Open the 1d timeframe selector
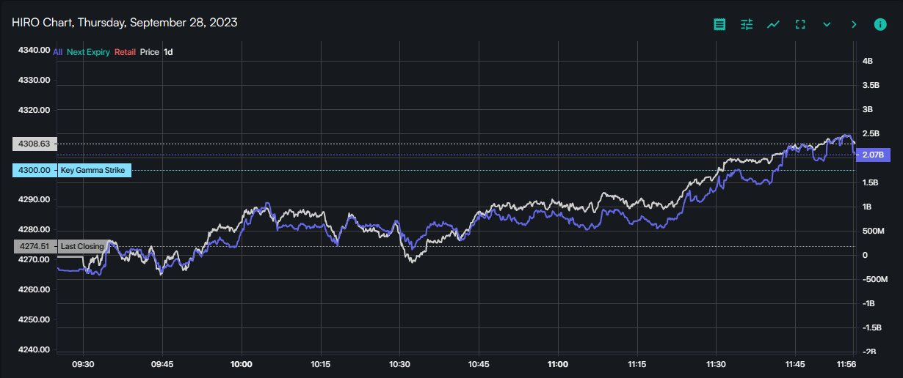Viewport: 903px width, 378px height. click(168, 52)
